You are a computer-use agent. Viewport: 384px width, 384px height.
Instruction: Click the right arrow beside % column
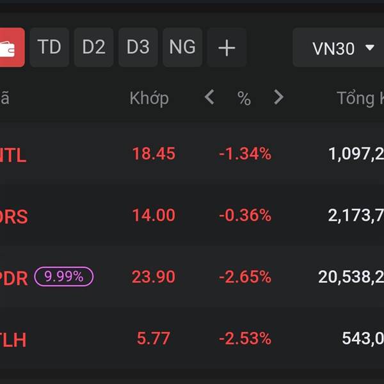278,97
